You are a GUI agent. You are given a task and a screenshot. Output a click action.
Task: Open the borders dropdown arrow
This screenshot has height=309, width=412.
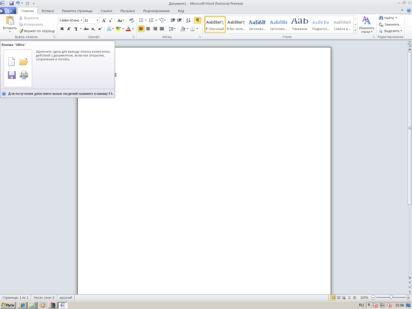coord(197,29)
